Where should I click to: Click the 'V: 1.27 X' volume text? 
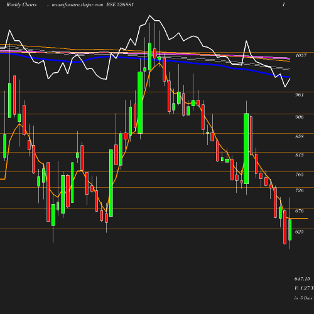304,288
